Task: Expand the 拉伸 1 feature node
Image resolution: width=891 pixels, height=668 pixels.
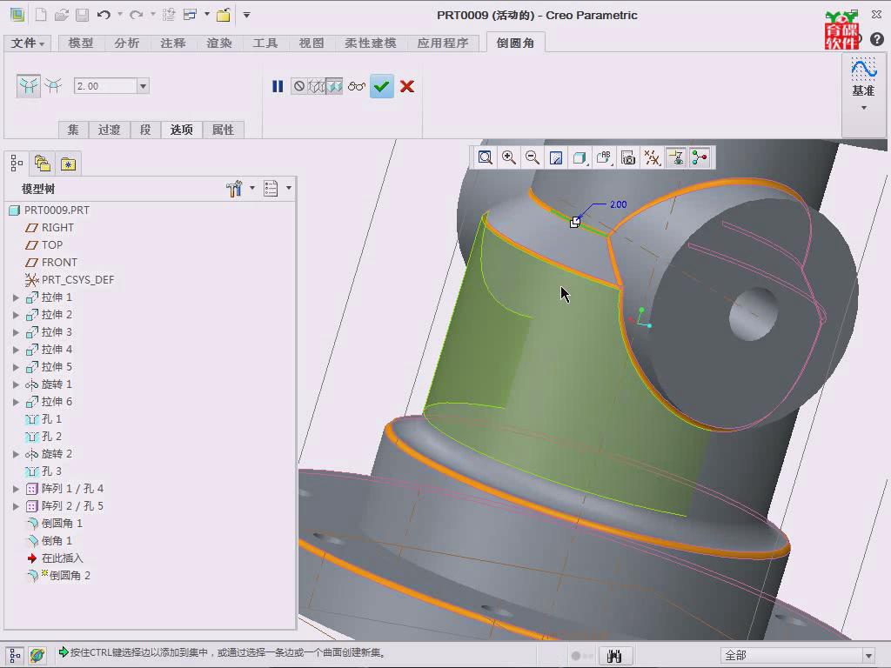Action: 16,297
